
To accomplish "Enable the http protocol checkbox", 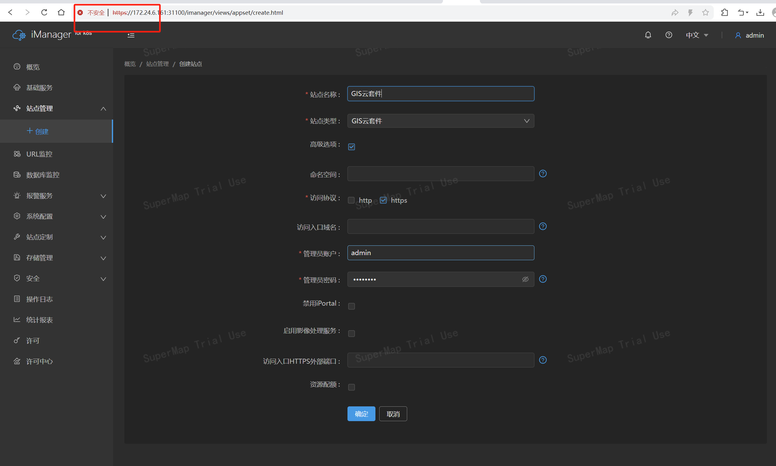I will pyautogui.click(x=351, y=200).
